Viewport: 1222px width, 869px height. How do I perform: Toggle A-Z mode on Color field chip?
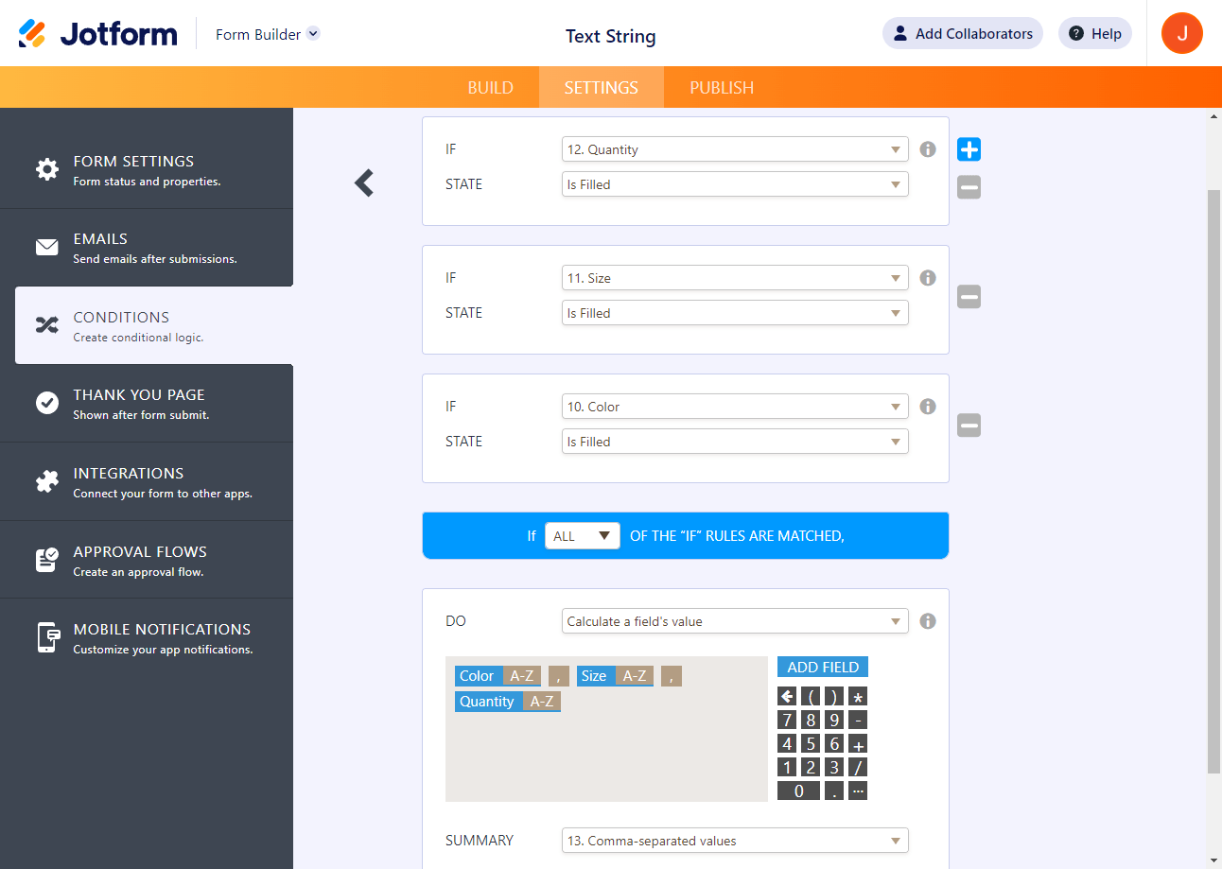click(x=522, y=676)
